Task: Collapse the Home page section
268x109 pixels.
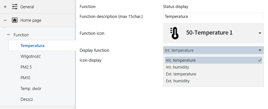Action: pyautogui.click(x=5, y=20)
